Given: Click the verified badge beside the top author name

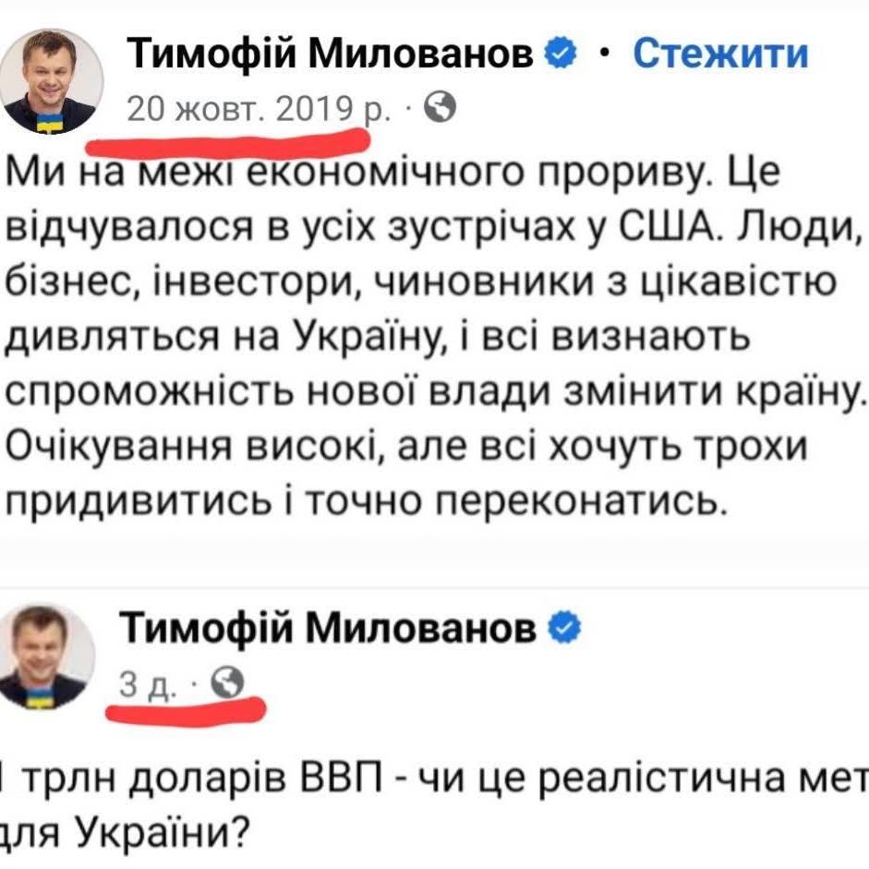Looking at the screenshot, I should (x=561, y=54).
